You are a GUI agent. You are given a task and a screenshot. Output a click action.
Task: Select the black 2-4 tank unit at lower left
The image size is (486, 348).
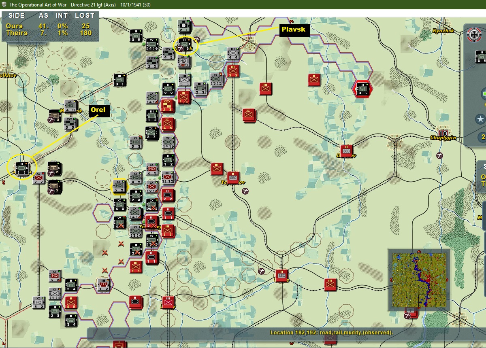(x=71, y=284)
